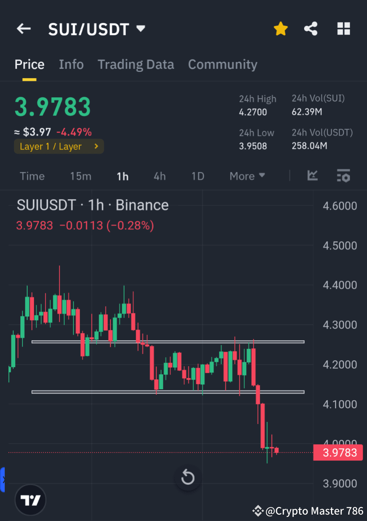
Task: Click the TradingView logo on the chart
Action: [30, 500]
